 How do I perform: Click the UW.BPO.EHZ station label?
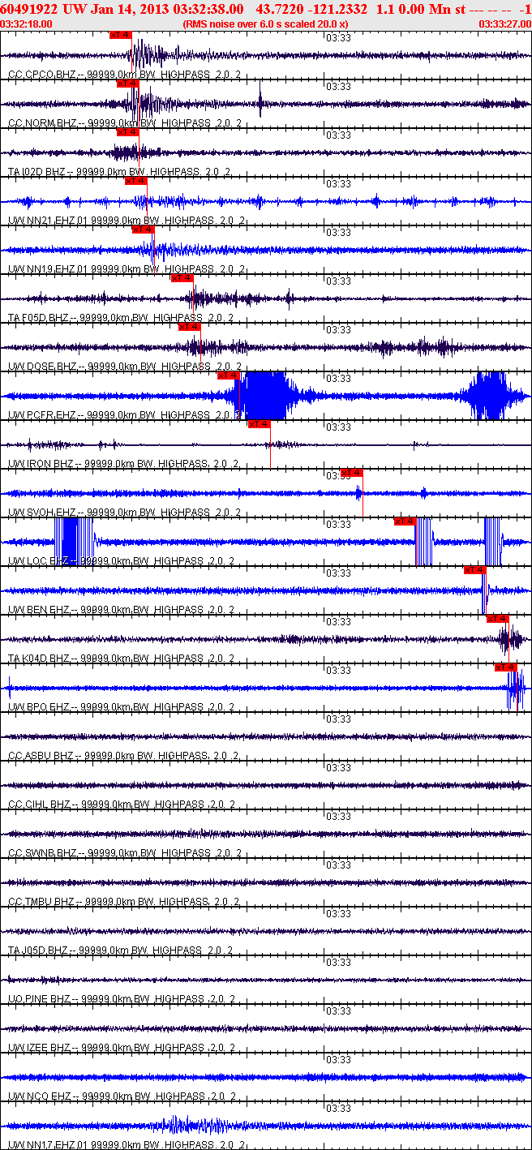tap(38, 707)
